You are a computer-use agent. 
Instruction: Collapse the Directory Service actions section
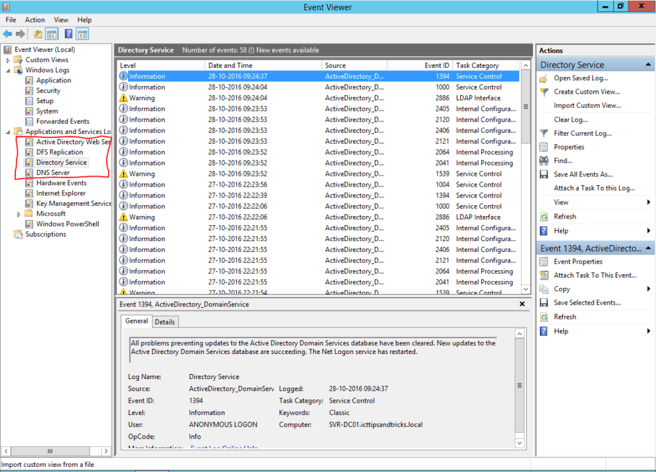coord(649,65)
